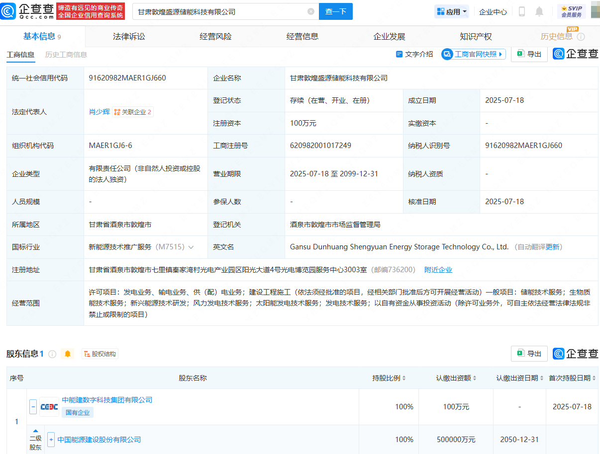Click the 查一下 search button

[336, 11]
